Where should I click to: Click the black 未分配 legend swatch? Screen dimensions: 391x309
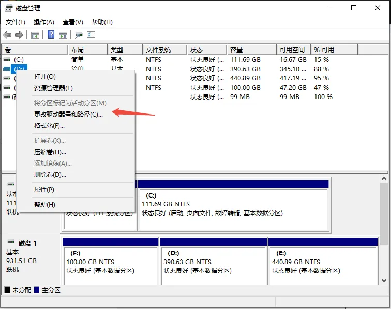[7, 290]
